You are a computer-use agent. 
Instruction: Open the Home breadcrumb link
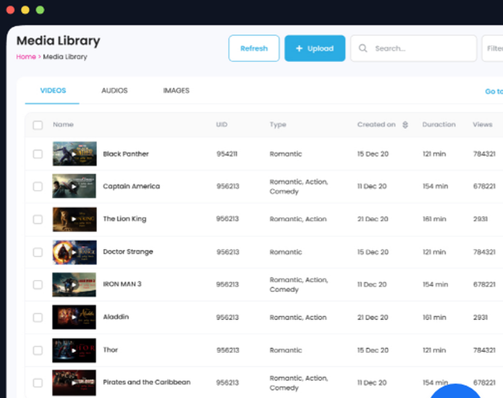[x=26, y=57]
